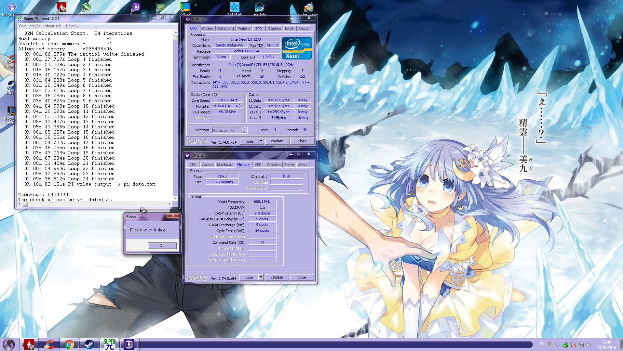Open About..(A) menu in Super PI
The image size is (623, 351).
click(53, 26)
